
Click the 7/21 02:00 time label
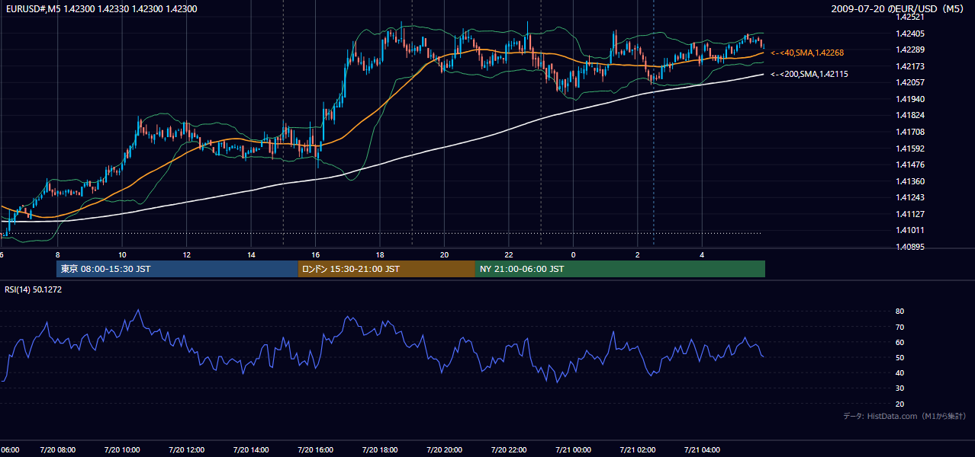pos(638,450)
